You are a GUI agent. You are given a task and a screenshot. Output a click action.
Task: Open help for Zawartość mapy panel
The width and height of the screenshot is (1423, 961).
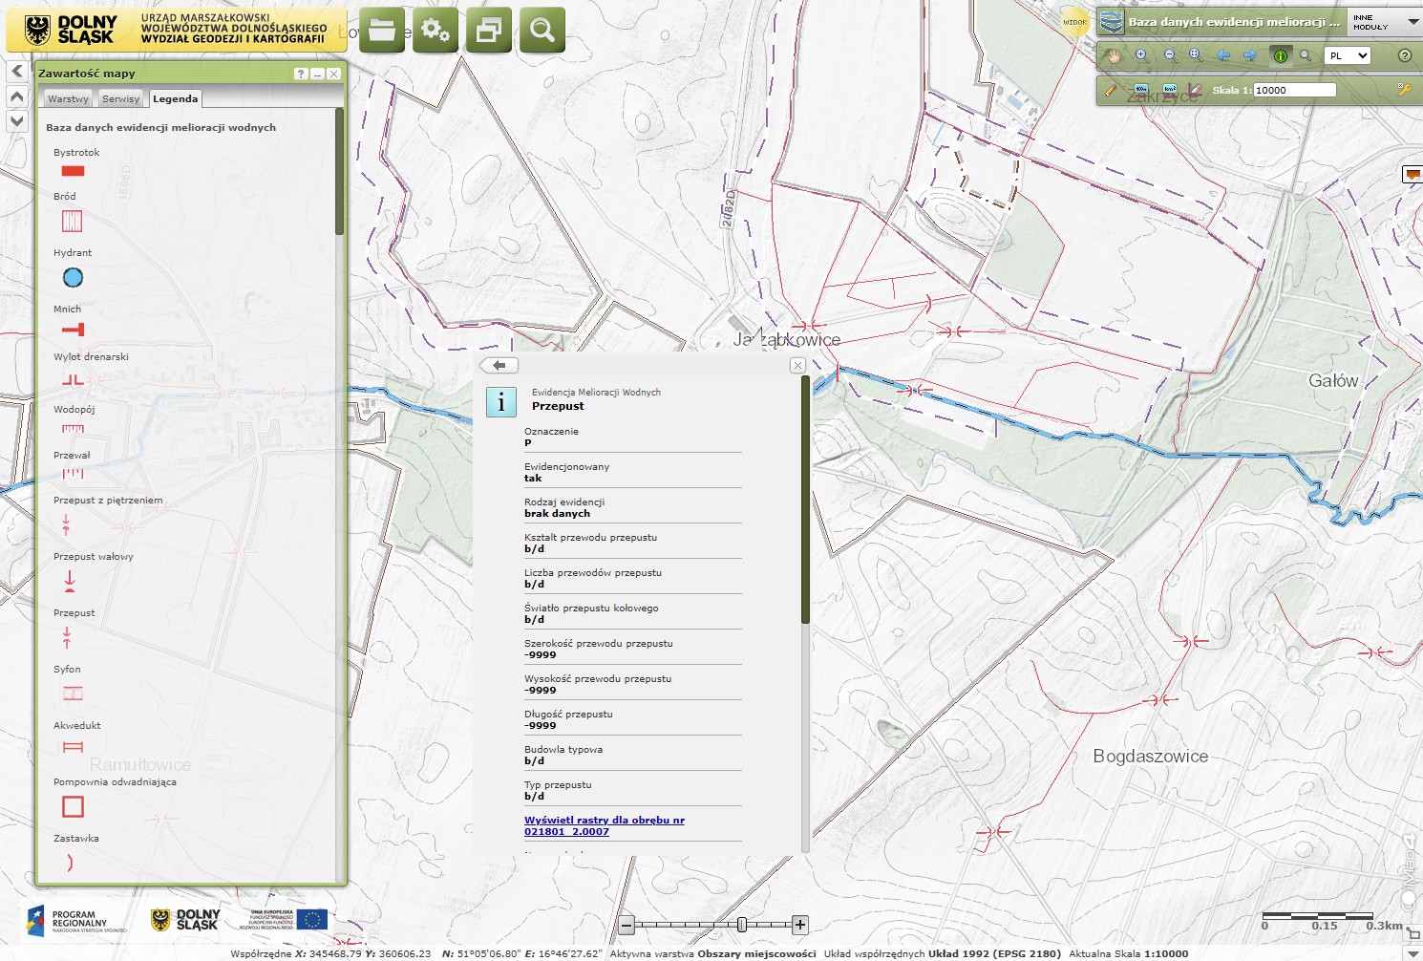tap(301, 74)
